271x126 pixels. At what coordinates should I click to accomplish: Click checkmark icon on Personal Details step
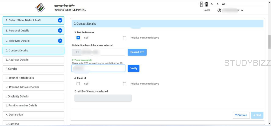[x=60, y=31]
